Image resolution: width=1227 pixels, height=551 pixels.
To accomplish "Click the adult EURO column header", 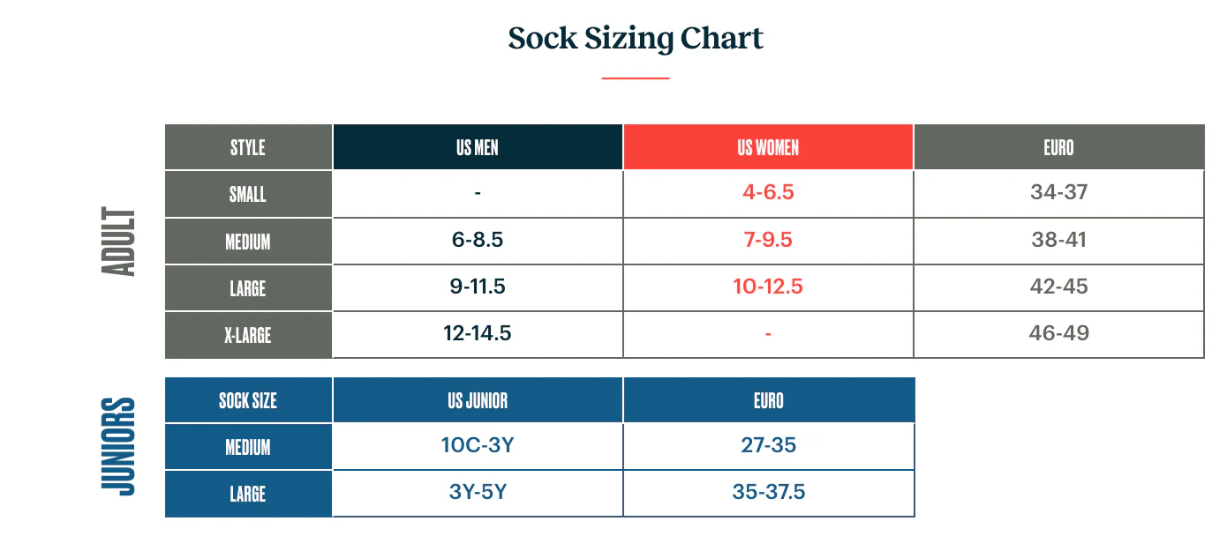I will [1058, 147].
